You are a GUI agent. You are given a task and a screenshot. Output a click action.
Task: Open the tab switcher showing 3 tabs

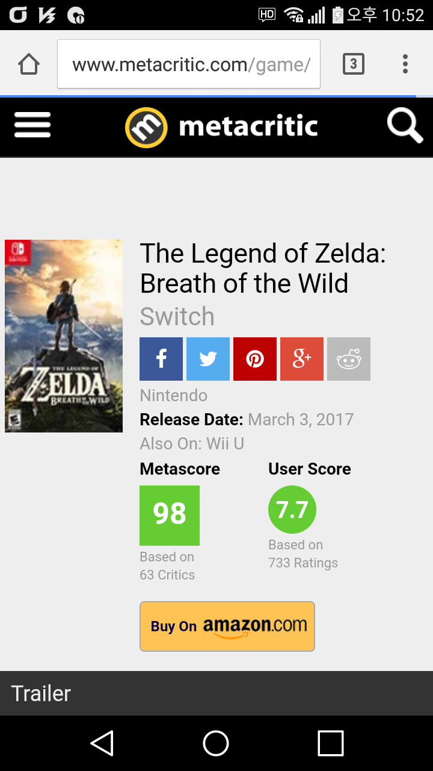tap(354, 64)
